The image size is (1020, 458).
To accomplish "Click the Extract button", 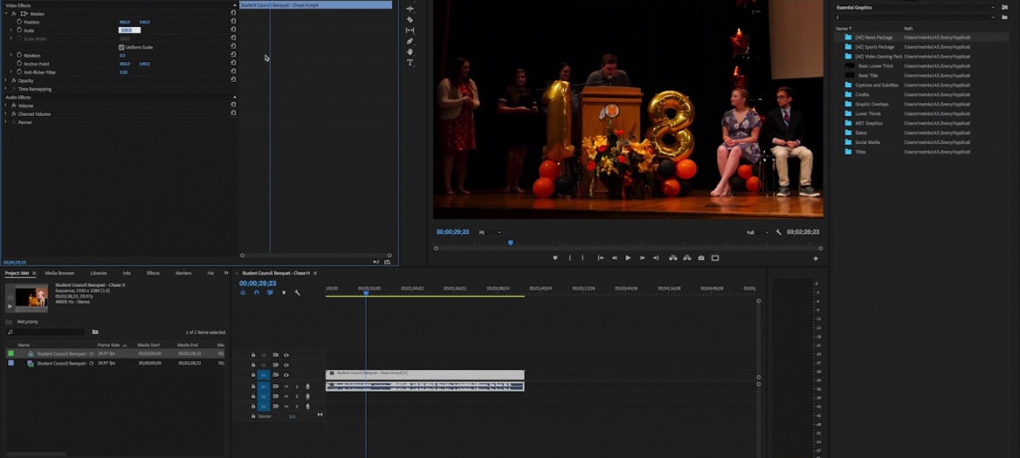I will tap(687, 258).
